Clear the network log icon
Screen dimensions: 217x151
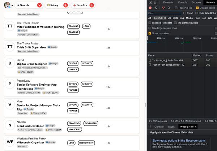(156, 8)
